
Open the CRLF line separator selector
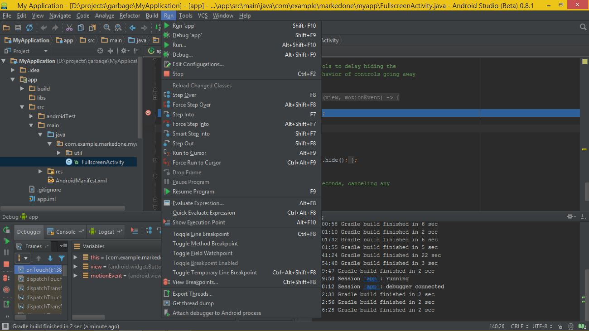[518, 326]
